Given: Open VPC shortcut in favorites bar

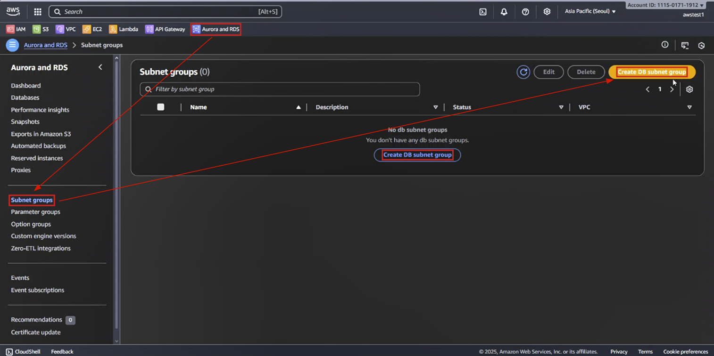Looking at the screenshot, I should click(66, 29).
